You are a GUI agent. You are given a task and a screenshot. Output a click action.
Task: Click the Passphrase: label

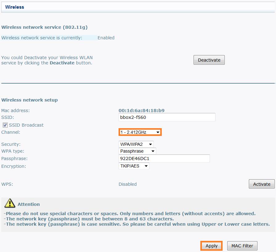coord(15,159)
